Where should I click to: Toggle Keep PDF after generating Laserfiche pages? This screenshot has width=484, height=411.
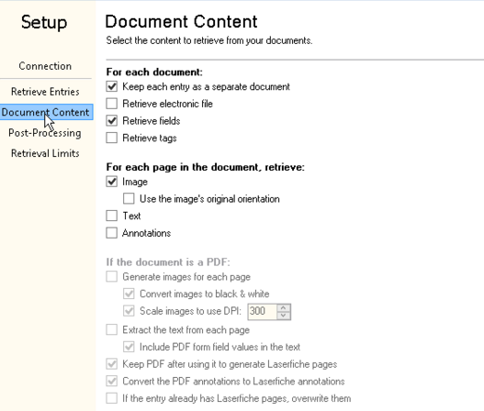tap(112, 364)
